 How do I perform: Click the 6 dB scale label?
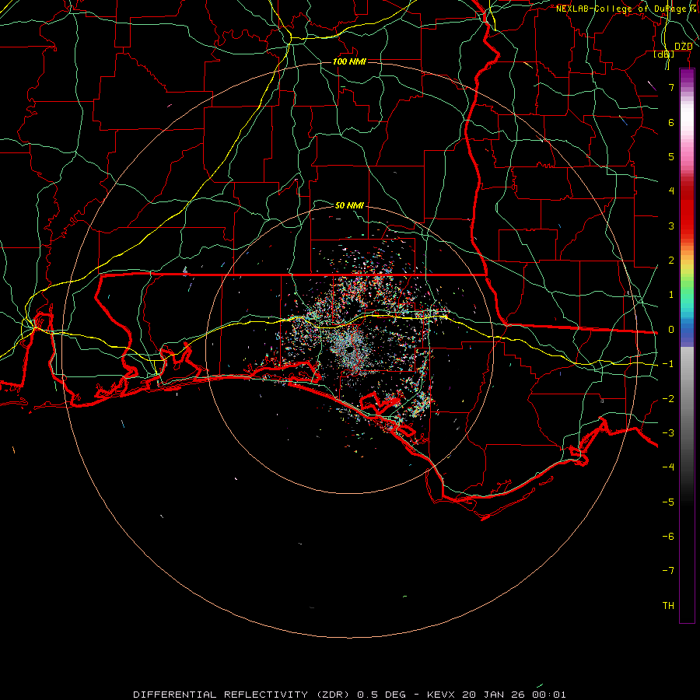pyautogui.click(x=671, y=122)
